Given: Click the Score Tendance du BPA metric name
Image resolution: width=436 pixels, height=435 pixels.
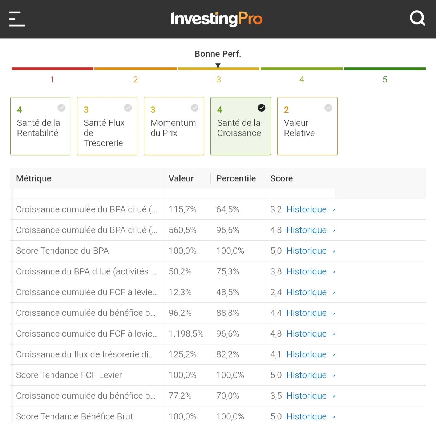Looking at the screenshot, I should tap(62, 251).
